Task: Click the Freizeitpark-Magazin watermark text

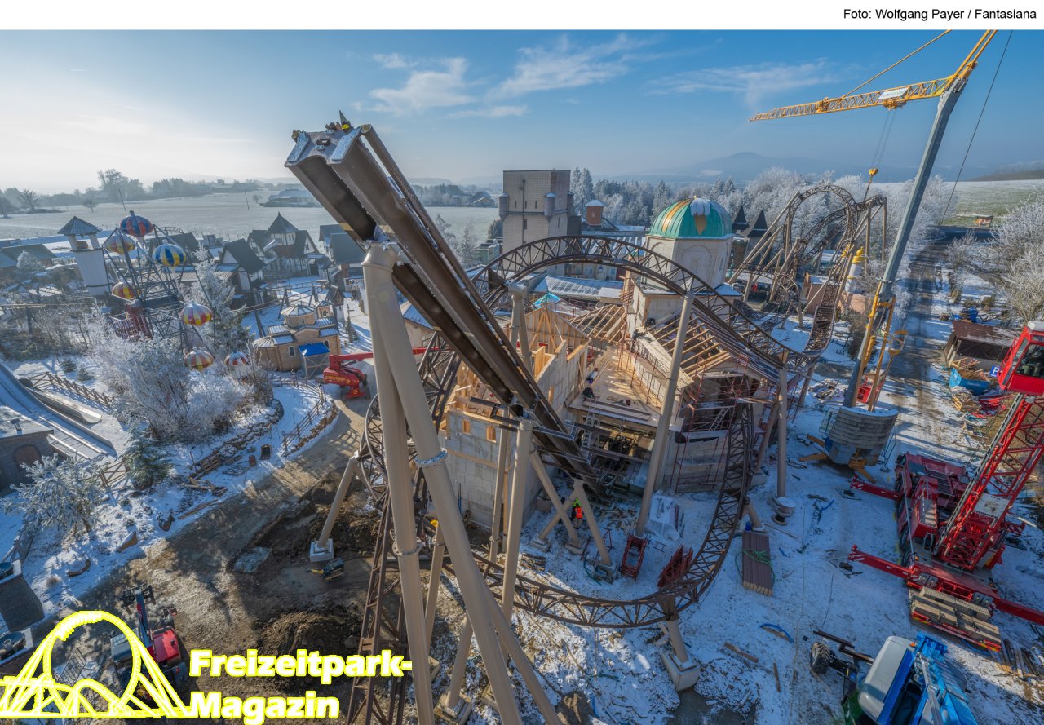Action: (x=298, y=684)
